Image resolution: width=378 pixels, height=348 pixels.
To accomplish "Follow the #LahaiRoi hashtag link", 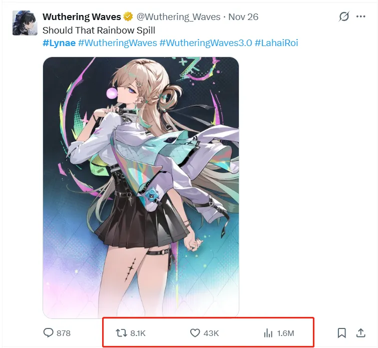I will 276,43.
